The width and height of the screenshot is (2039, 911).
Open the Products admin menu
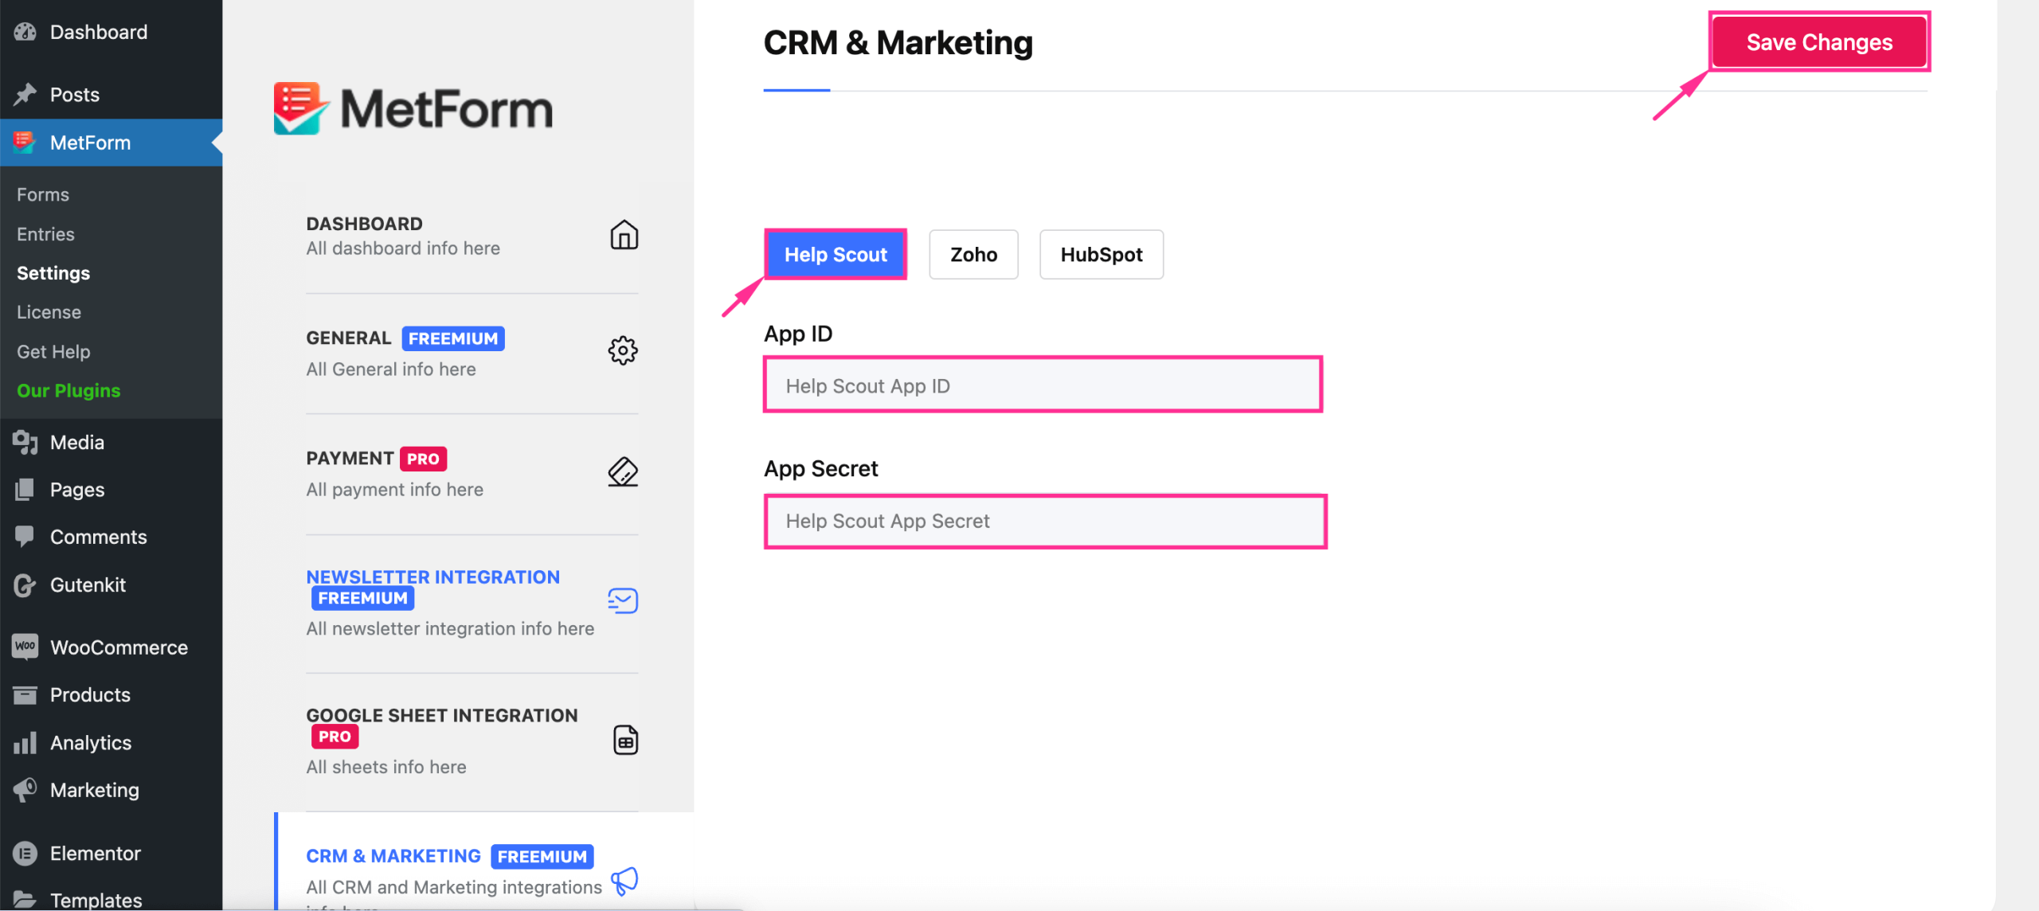[112, 695]
